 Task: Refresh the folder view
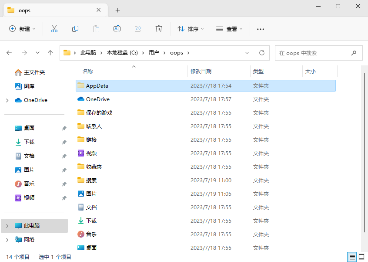pyautogui.click(x=261, y=52)
